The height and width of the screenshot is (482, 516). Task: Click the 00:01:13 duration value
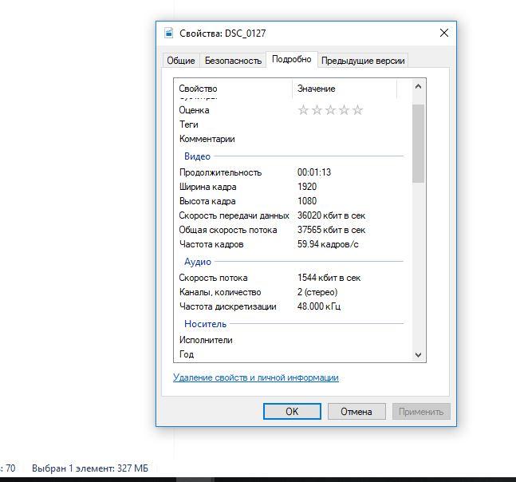tap(314, 172)
